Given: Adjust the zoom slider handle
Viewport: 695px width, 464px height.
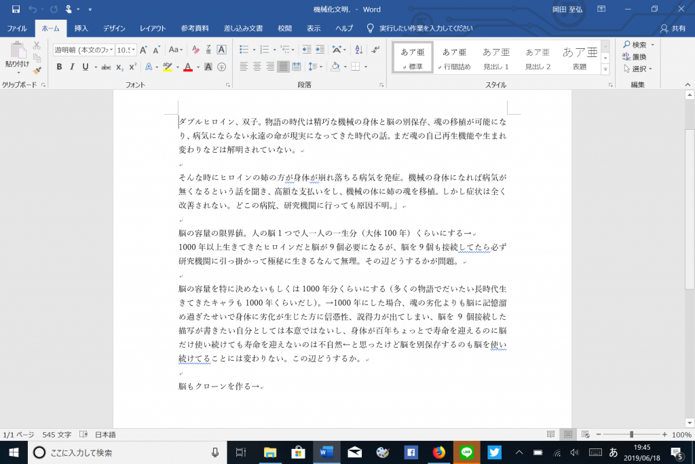Looking at the screenshot, I should [x=631, y=435].
